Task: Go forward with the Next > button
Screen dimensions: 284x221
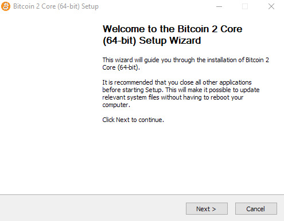Action: pyautogui.click(x=207, y=208)
